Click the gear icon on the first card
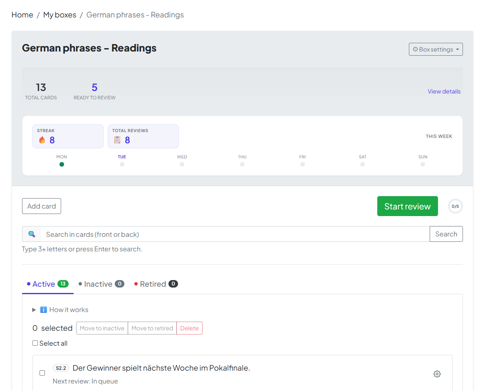 (x=437, y=374)
